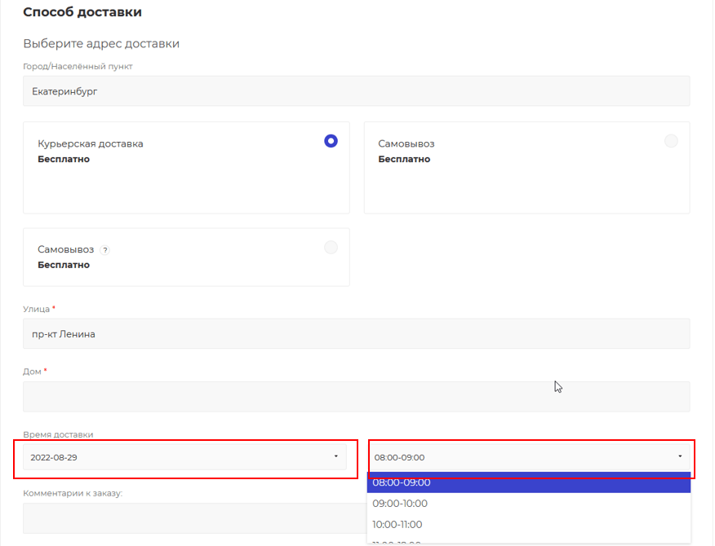Click the arrow icon of the time dropdown
This screenshot has height=546, width=715.
pos(680,456)
